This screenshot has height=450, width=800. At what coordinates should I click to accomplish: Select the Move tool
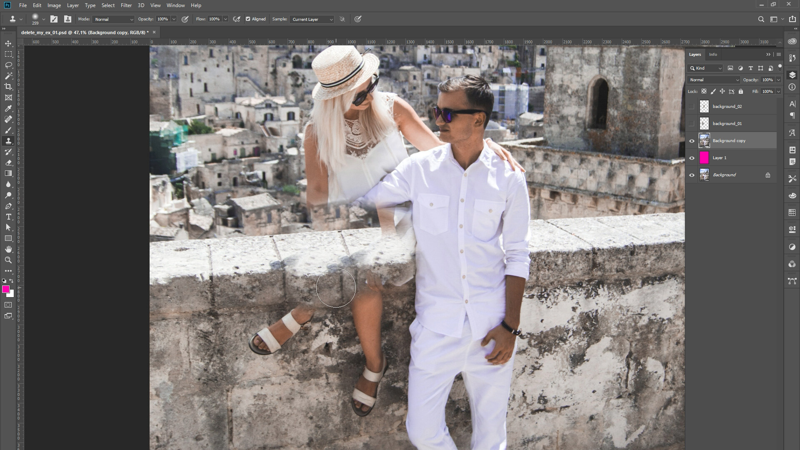tap(8, 43)
